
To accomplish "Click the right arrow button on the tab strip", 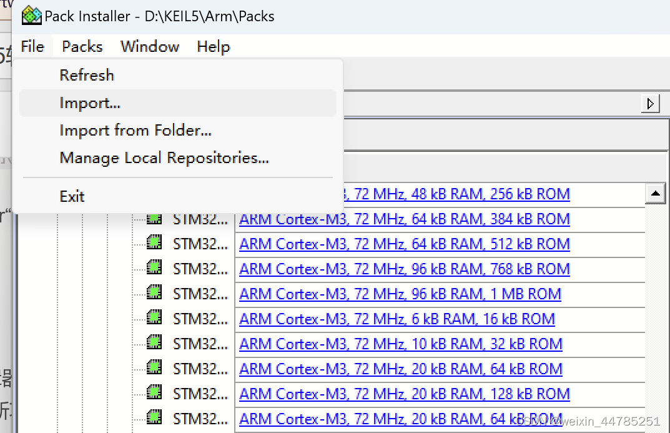I will tap(651, 104).
